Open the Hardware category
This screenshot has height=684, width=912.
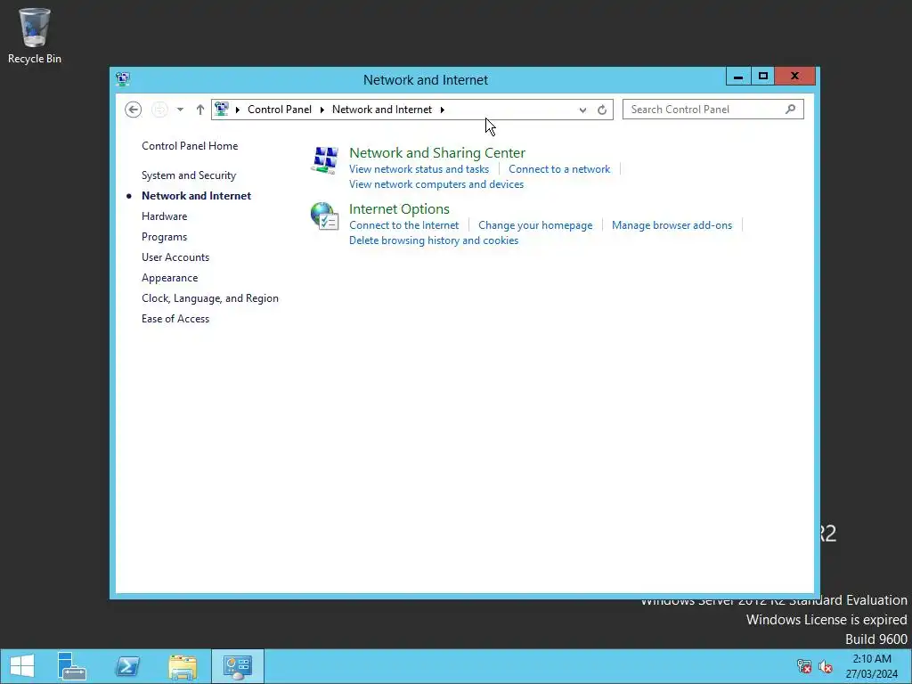coord(164,216)
